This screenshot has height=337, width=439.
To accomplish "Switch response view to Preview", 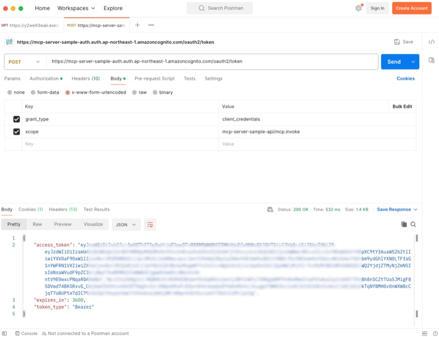I will pyautogui.click(x=63, y=224).
